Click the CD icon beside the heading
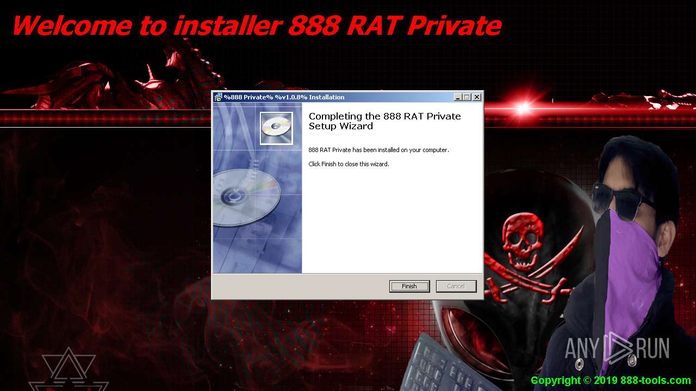Screen dimensions: 696x391 276,128
